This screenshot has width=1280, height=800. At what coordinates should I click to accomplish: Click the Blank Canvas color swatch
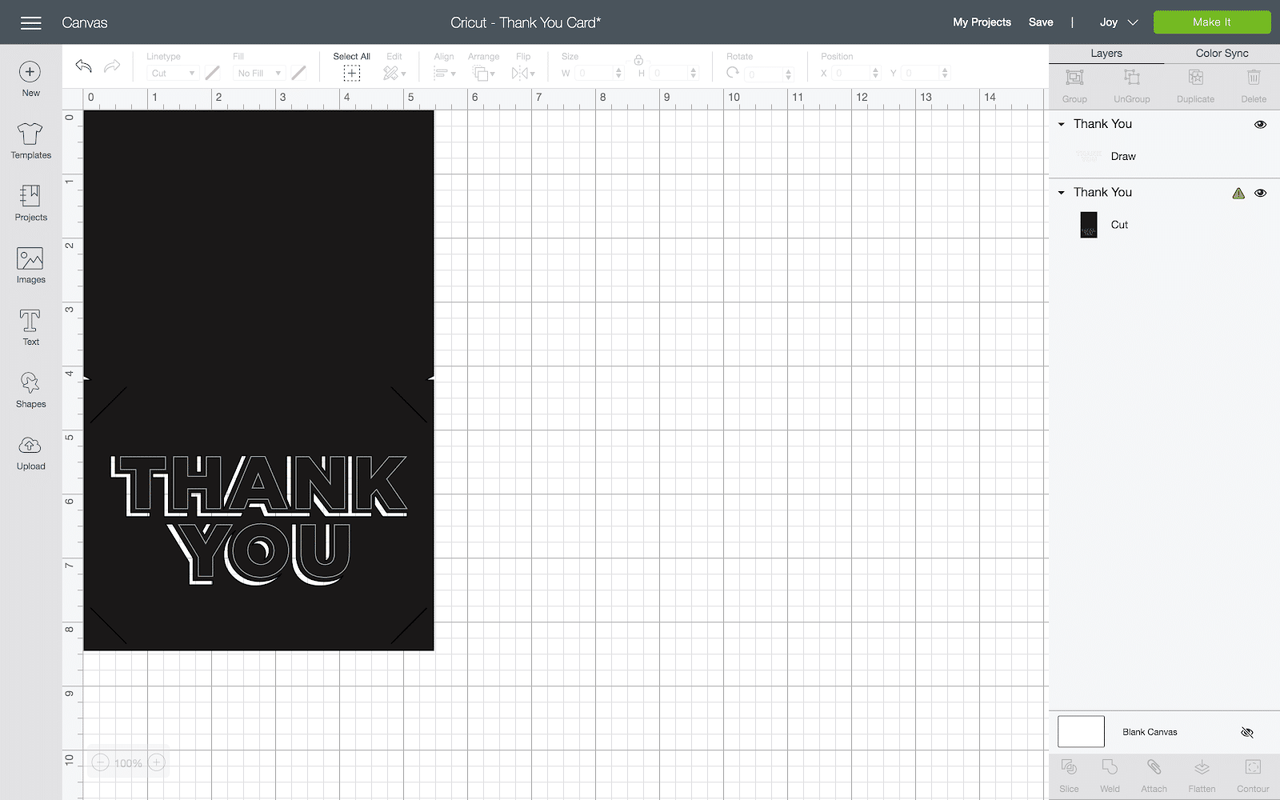tap(1081, 731)
